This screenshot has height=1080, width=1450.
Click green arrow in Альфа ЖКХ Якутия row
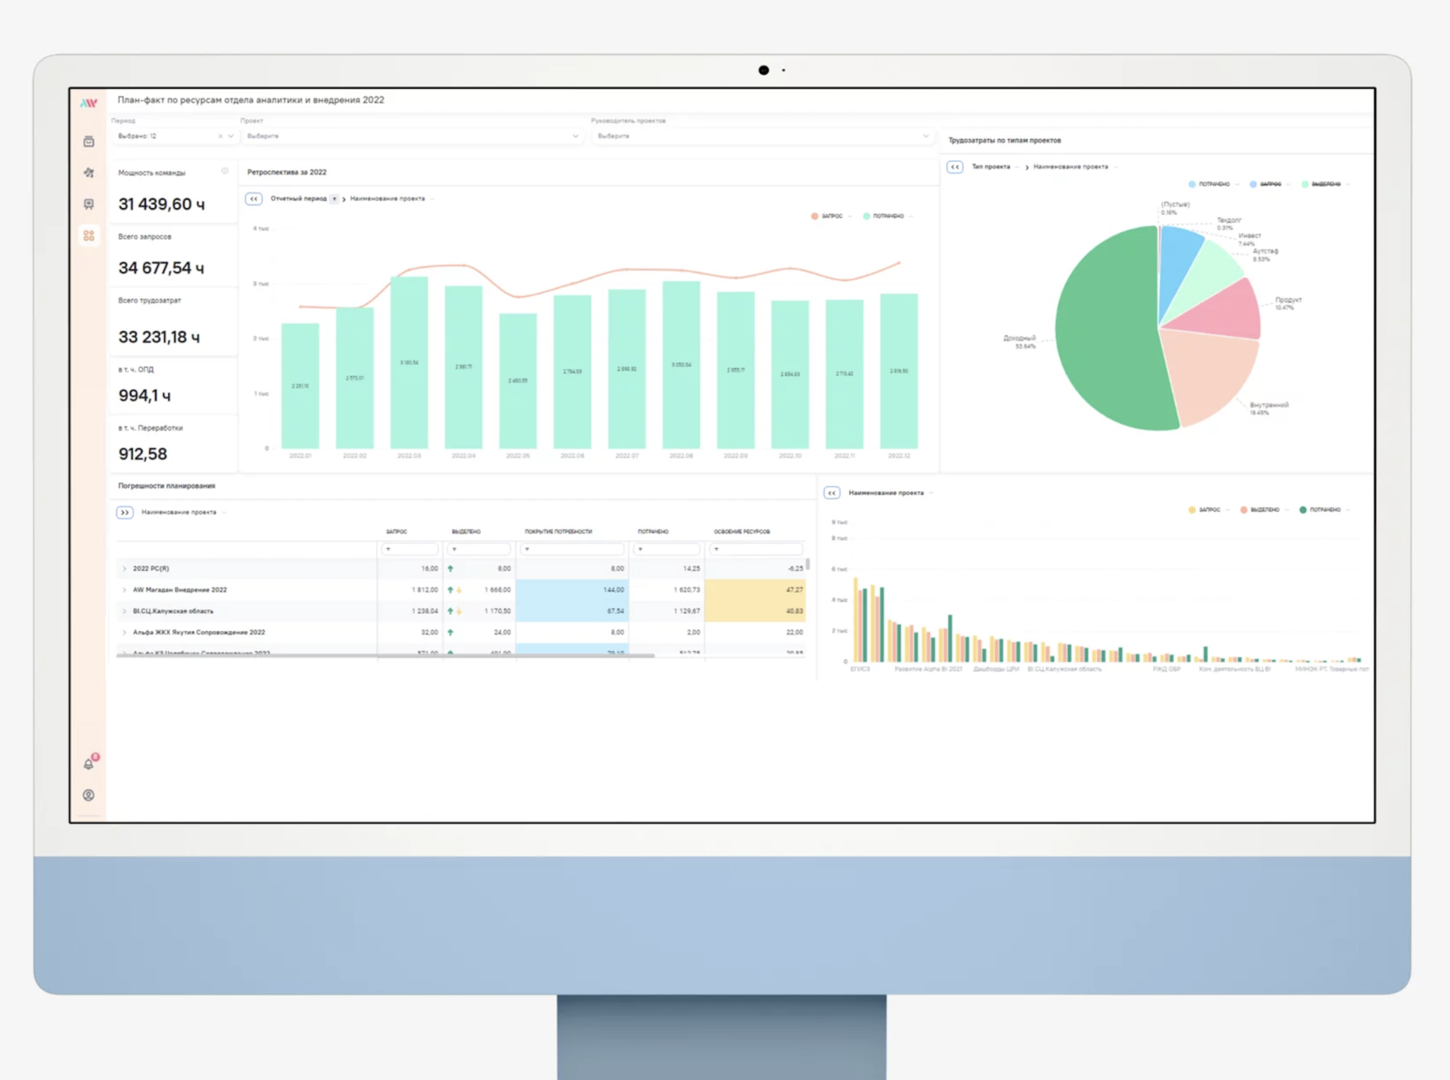[451, 633]
